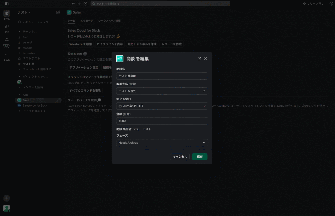The width and height of the screenshot is (335, 216).
Task: Click the history clock icon in the top bar
Action: tap(85, 4)
